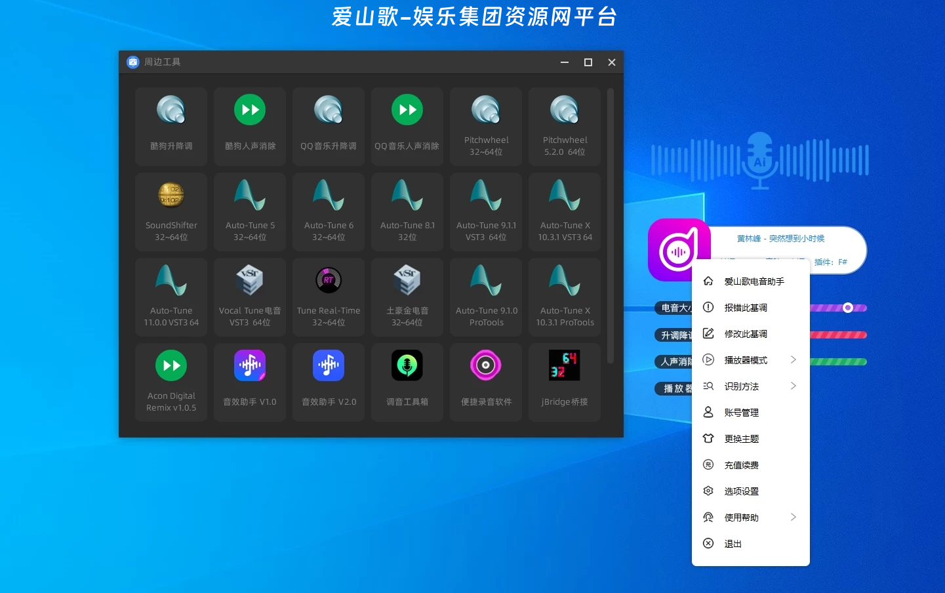This screenshot has width=945, height=593.
Task: Open QQ音乐升降调 tool
Action: (x=329, y=126)
